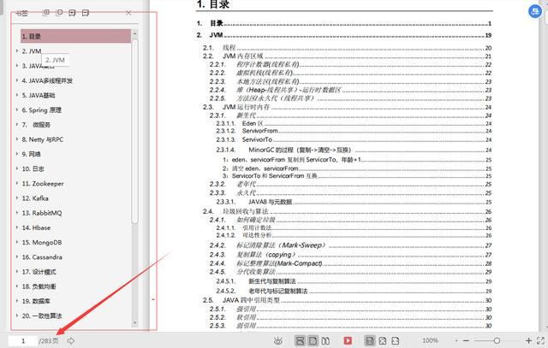The image size is (548, 348).
Task: Open the 11. Zookeeper bookmark
Action: point(43,184)
